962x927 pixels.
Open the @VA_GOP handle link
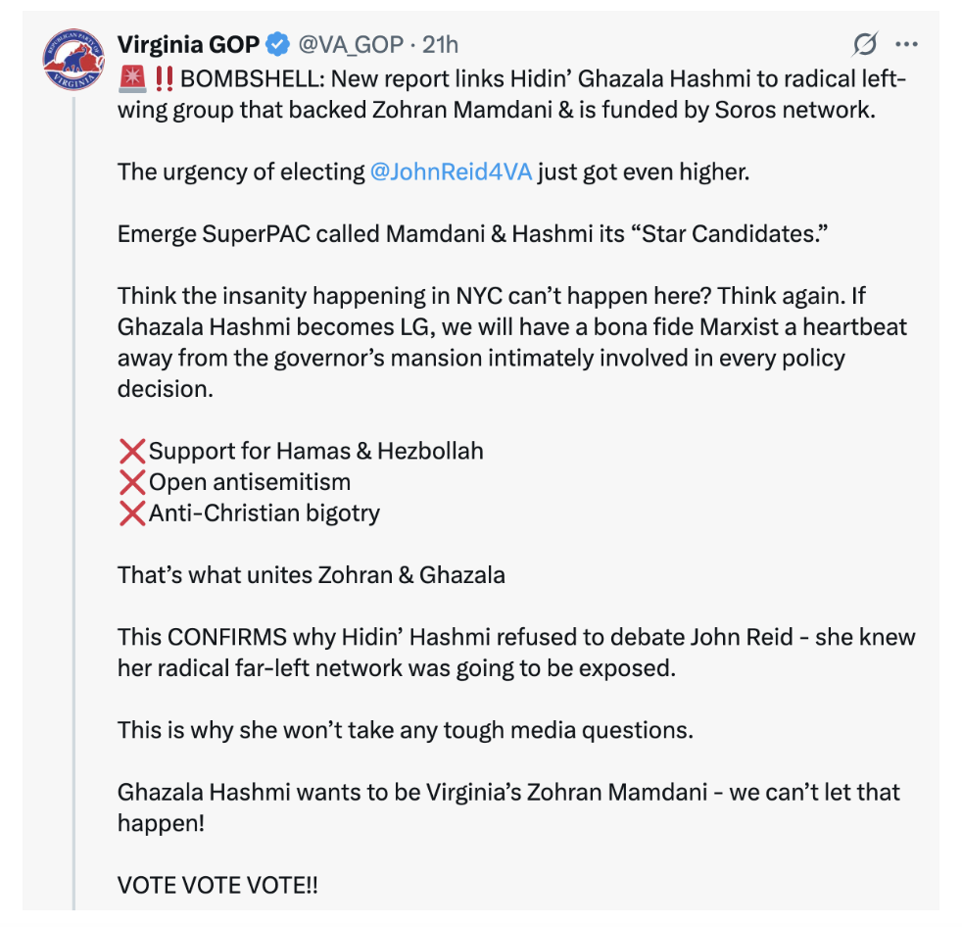click(x=352, y=44)
